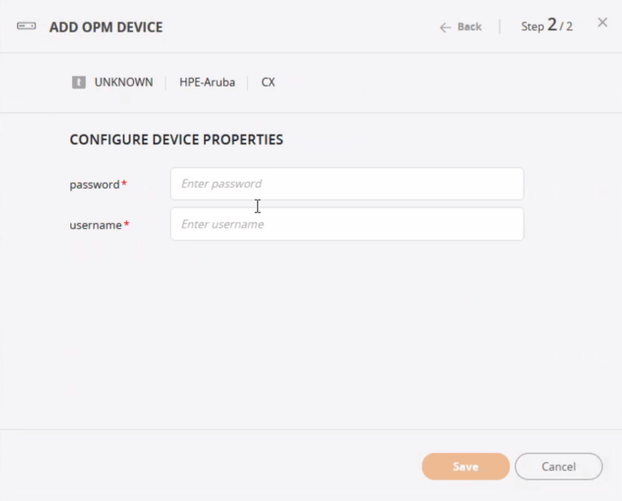The width and height of the screenshot is (622, 501).
Task: Close the Add OPM Device dialog
Action: pyautogui.click(x=602, y=23)
